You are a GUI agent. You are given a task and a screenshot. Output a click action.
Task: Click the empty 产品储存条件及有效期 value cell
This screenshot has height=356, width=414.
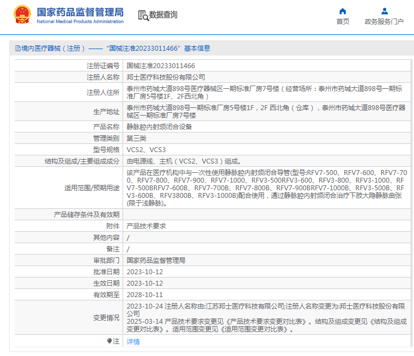click(x=267, y=215)
